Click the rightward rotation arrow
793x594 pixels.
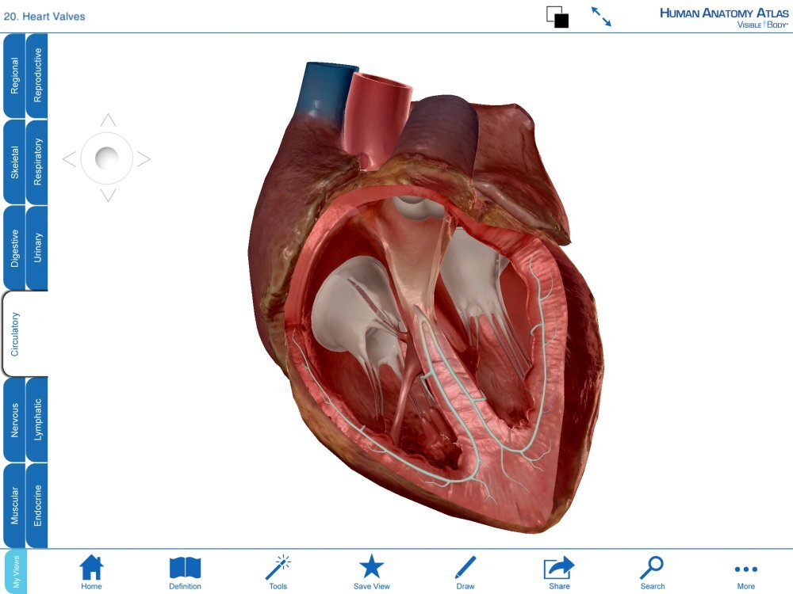143,158
